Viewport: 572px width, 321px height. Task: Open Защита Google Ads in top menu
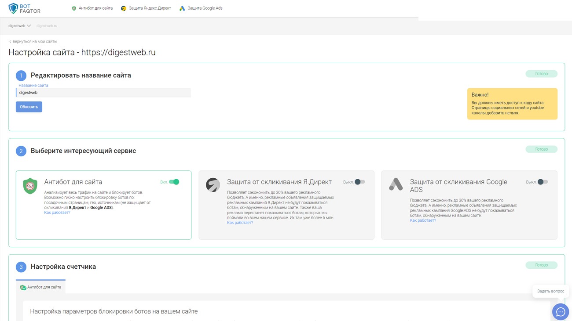(201, 8)
